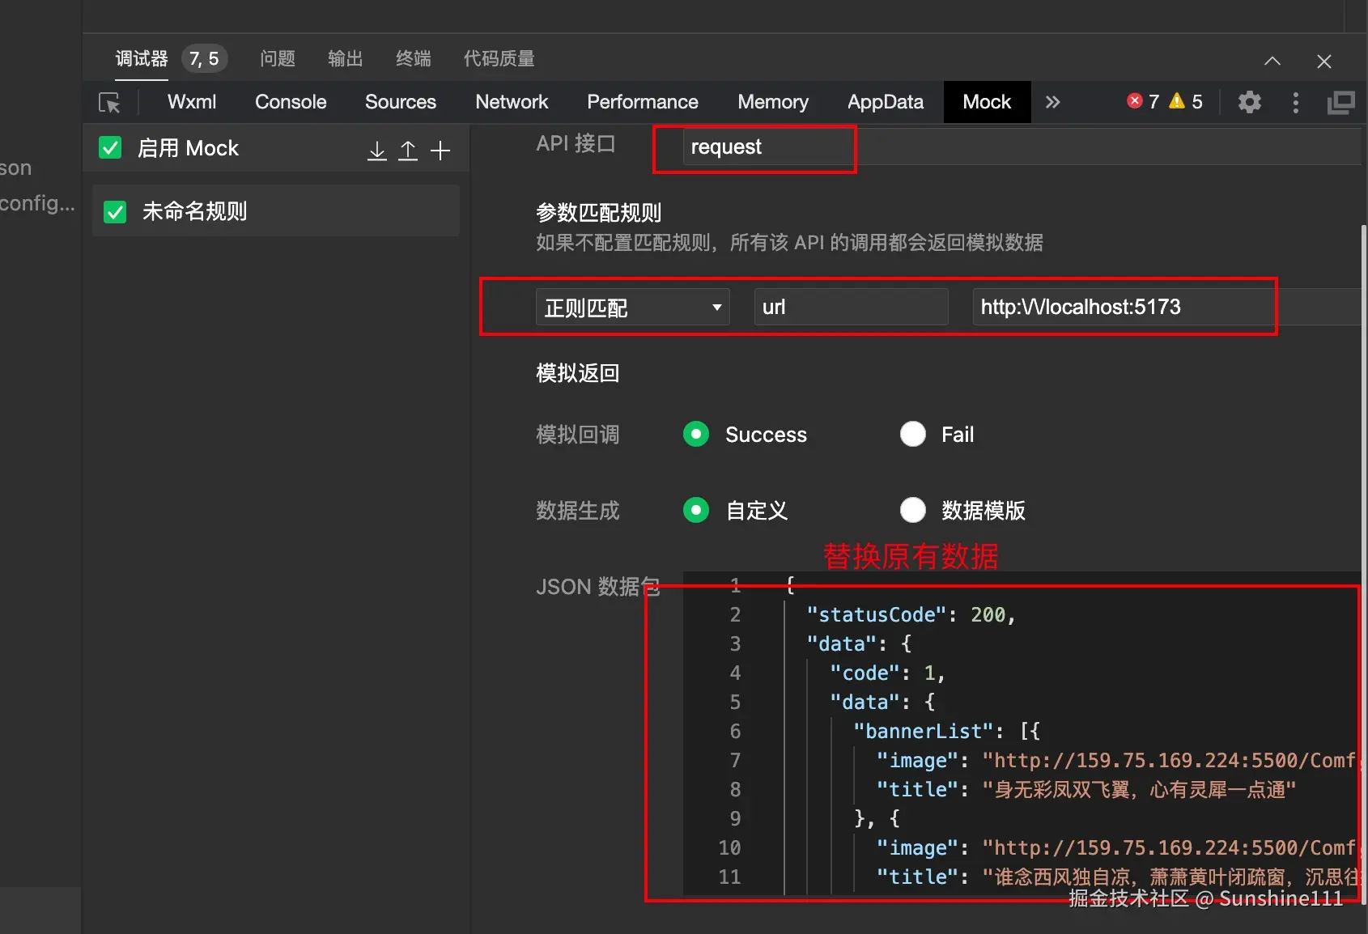Open the 终端 panel tab
The height and width of the screenshot is (934, 1368).
click(x=414, y=59)
